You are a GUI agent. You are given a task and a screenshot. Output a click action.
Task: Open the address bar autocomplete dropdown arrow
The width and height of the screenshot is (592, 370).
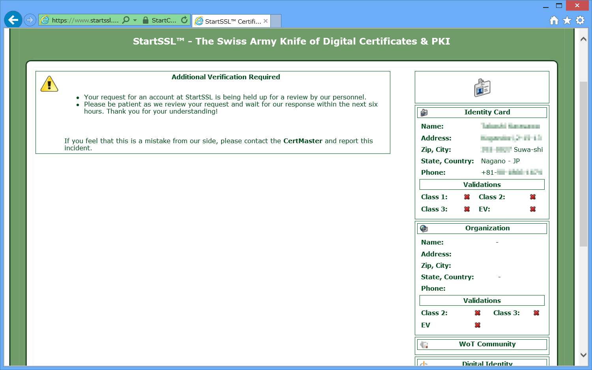click(135, 20)
